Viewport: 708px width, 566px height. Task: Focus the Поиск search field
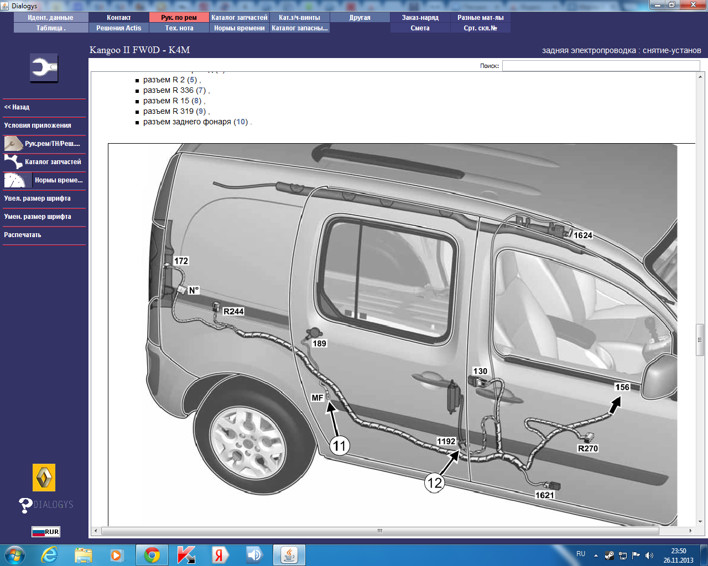click(601, 66)
